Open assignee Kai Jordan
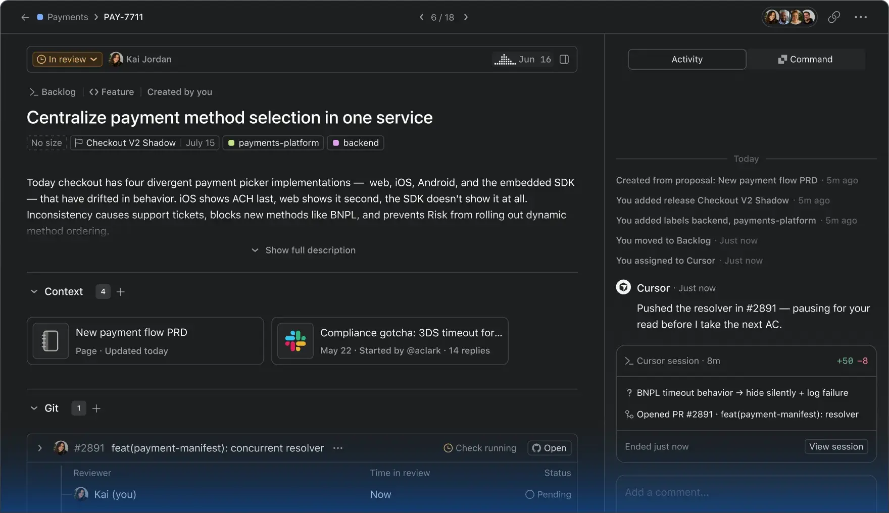 point(140,59)
